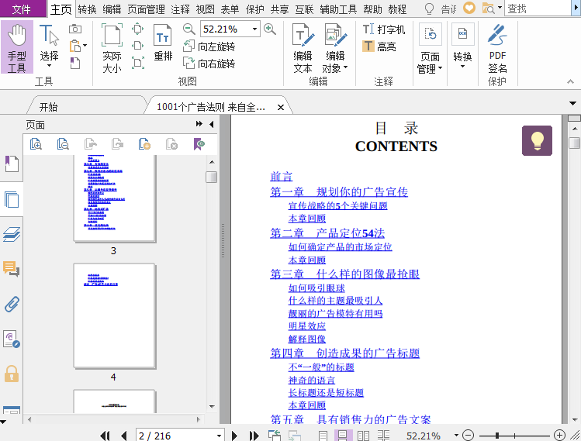581x441 pixels.
Task: Open link 第二章 产品定位54法
Action: [327, 233]
